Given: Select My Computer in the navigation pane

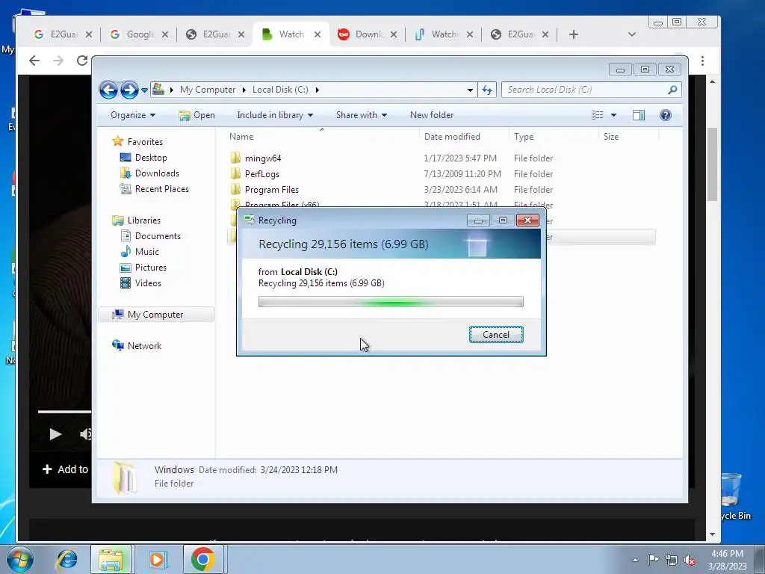Looking at the screenshot, I should click(x=155, y=315).
